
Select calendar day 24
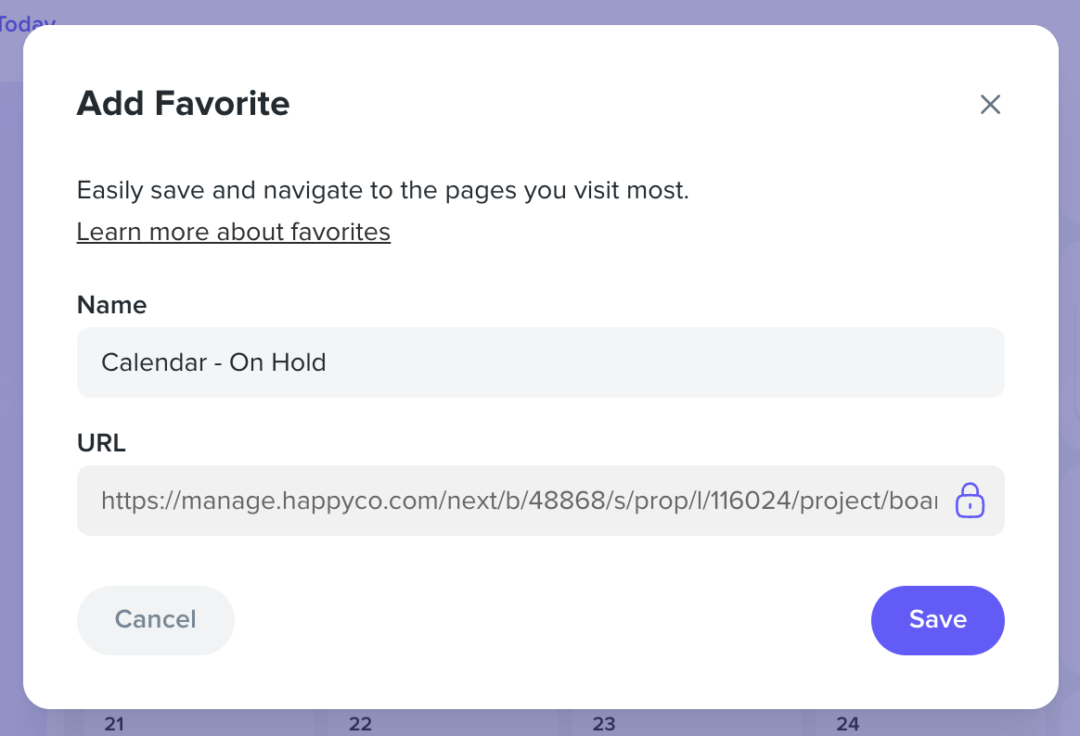coord(848,724)
